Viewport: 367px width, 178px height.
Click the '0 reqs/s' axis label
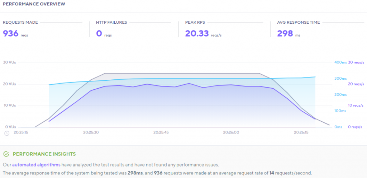(355, 127)
